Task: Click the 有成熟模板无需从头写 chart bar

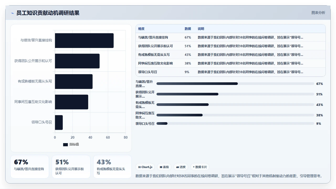Action: click(74, 82)
